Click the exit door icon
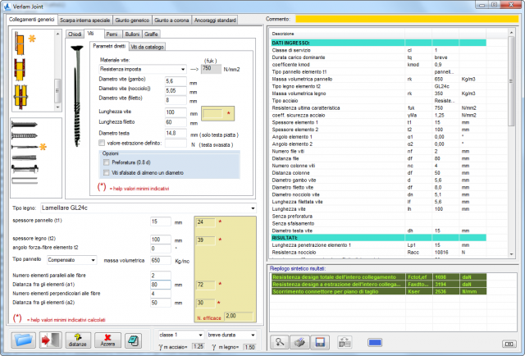Screen dimensions: 525x356 point(49,340)
